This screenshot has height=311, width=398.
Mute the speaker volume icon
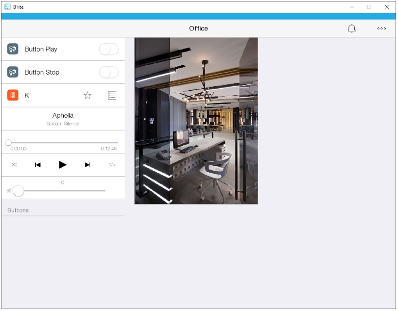[x=9, y=190]
